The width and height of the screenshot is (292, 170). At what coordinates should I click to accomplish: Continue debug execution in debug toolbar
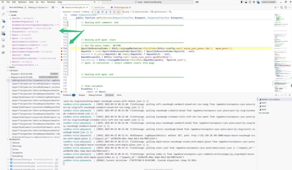pos(98,12)
